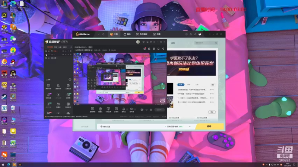Click the WeGame search box
The height and width of the screenshot is (167, 298).
[206, 43]
